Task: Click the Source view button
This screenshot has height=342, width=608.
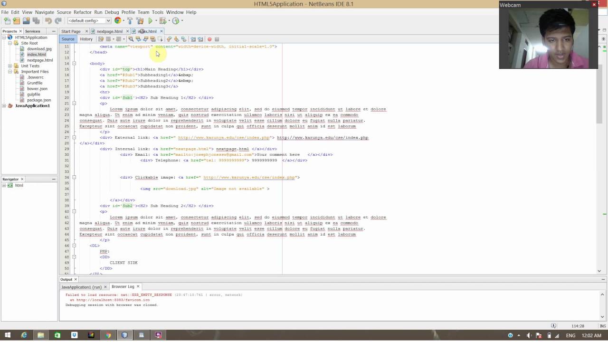Action: [x=68, y=39]
